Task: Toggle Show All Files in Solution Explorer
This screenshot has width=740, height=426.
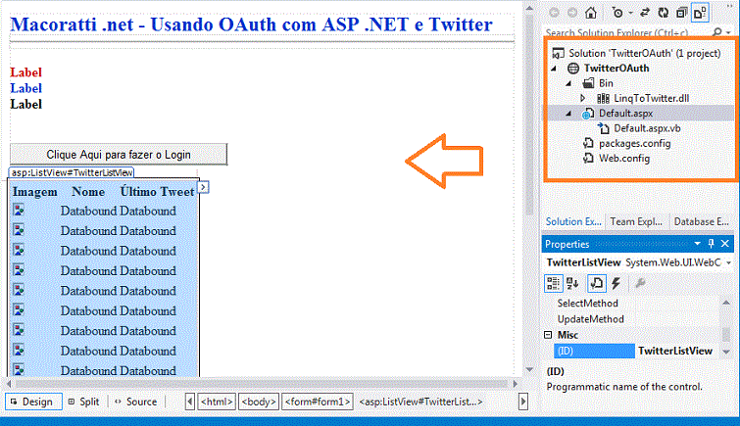Action: [700, 13]
